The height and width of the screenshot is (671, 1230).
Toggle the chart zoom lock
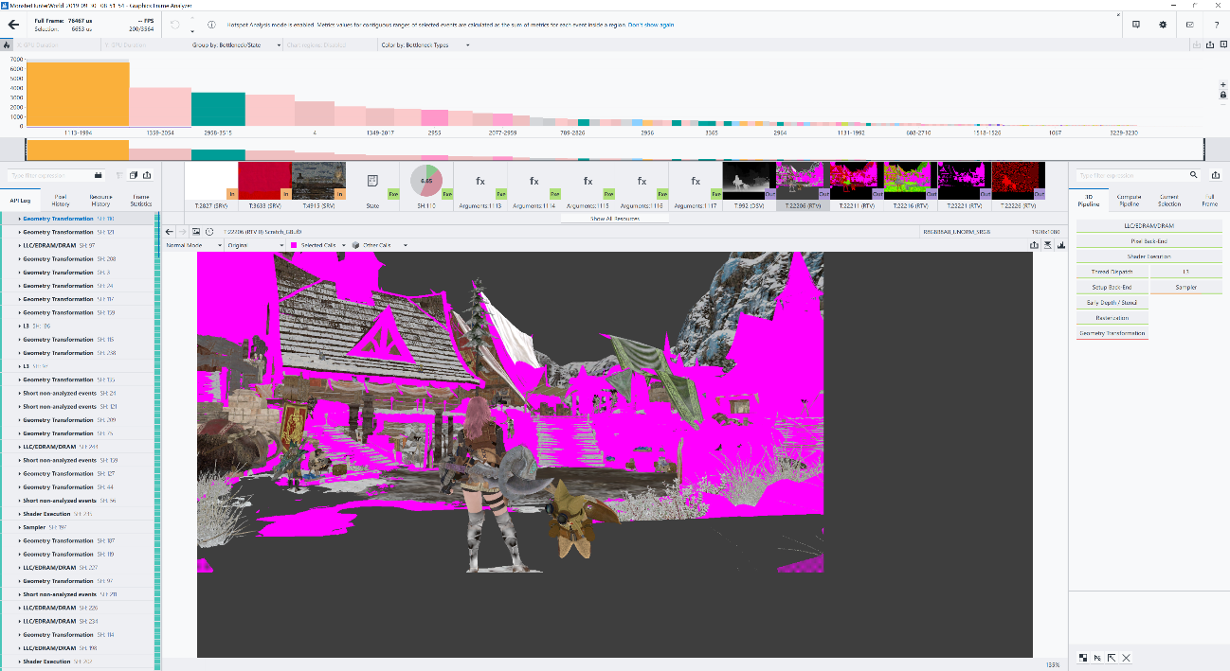[x=1223, y=95]
